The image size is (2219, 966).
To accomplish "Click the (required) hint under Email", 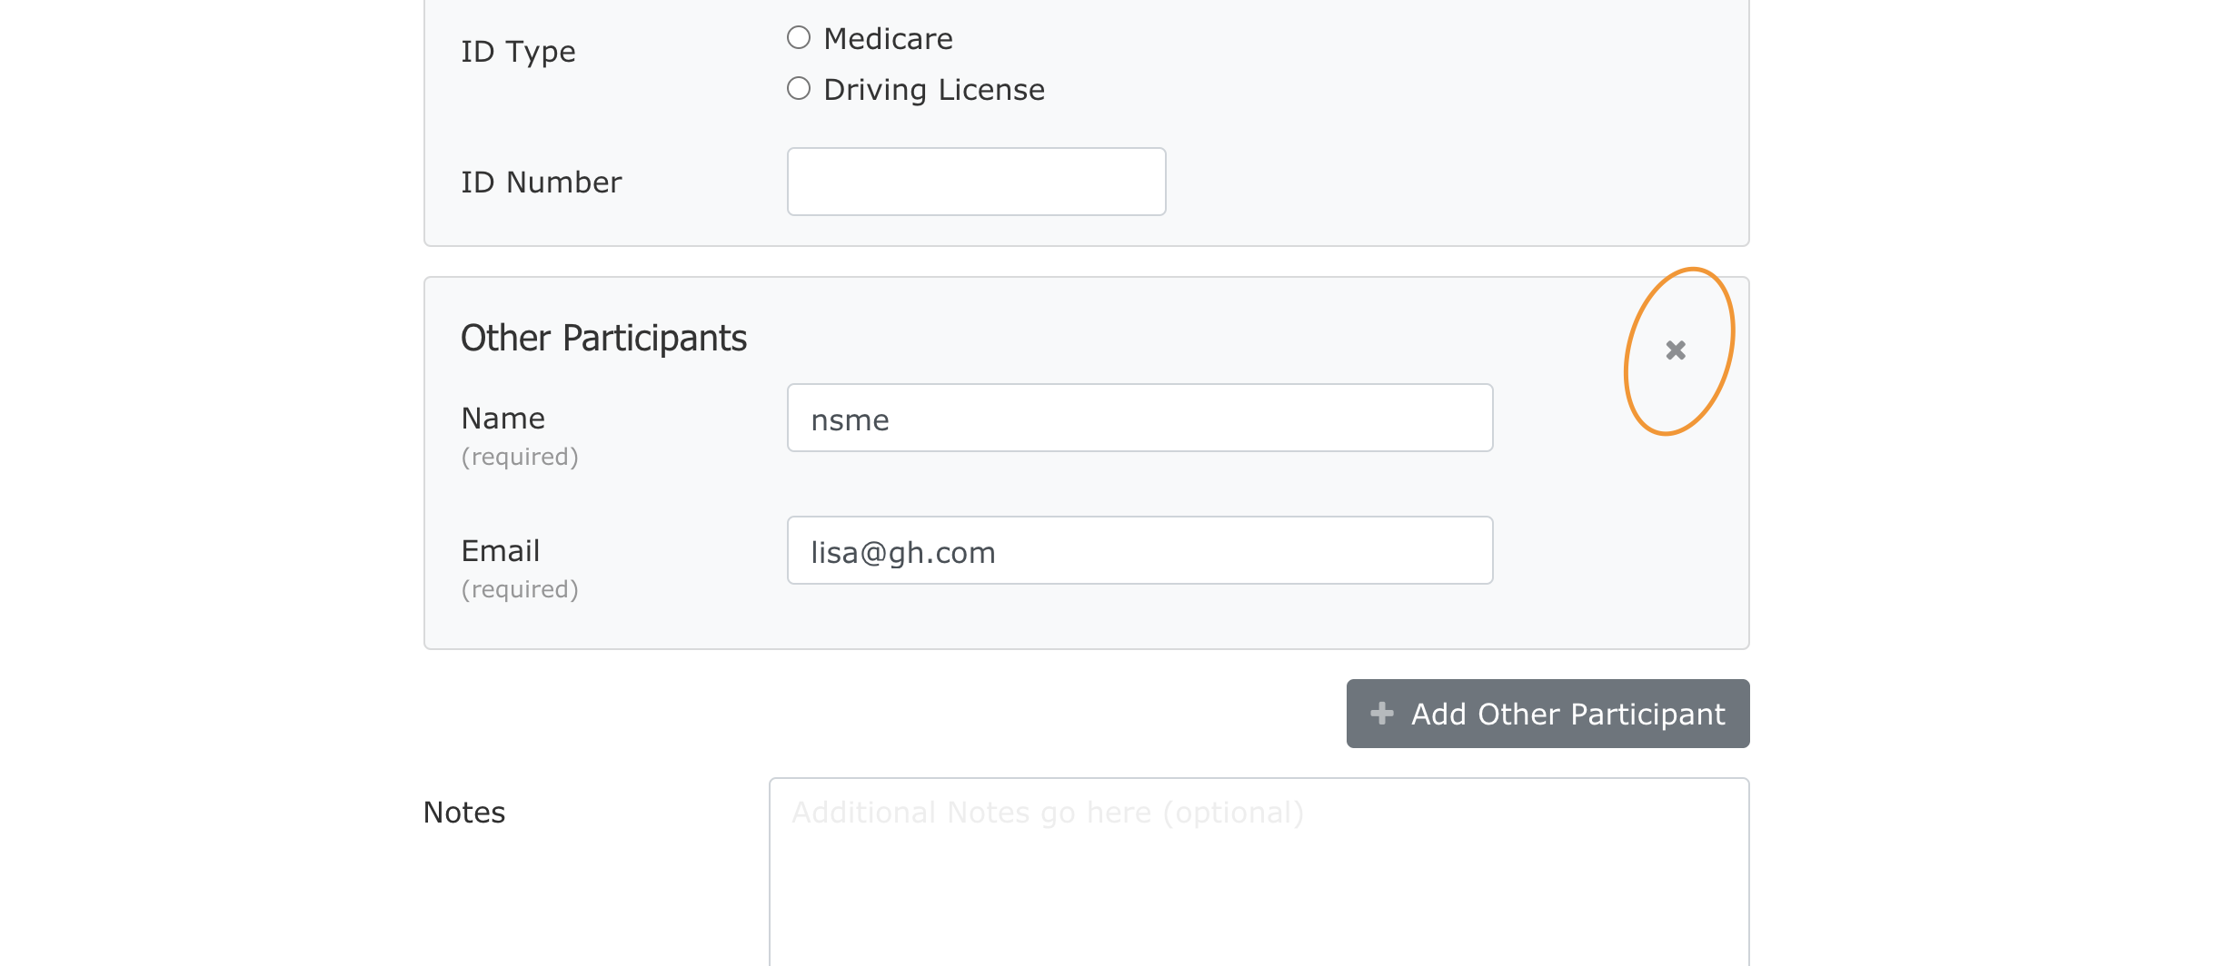I will (520, 589).
